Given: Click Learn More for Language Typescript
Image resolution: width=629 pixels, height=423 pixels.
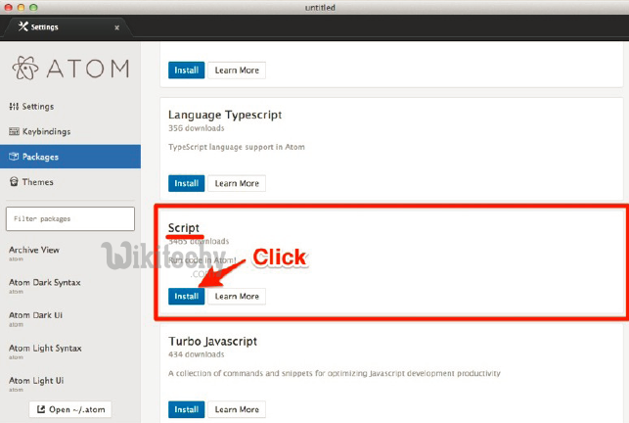Looking at the screenshot, I should (237, 183).
